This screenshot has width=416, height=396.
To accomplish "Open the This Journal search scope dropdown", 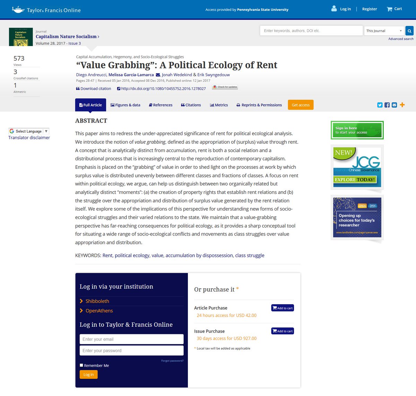I will coord(384,31).
